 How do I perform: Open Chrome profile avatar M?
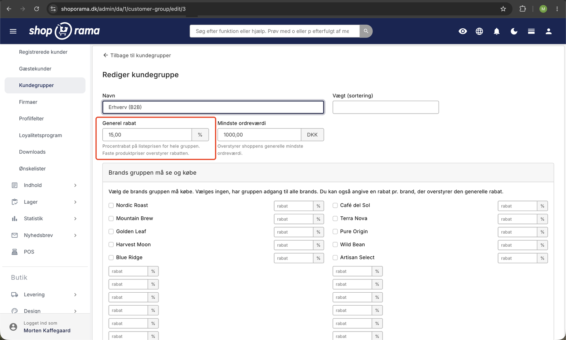(543, 8)
